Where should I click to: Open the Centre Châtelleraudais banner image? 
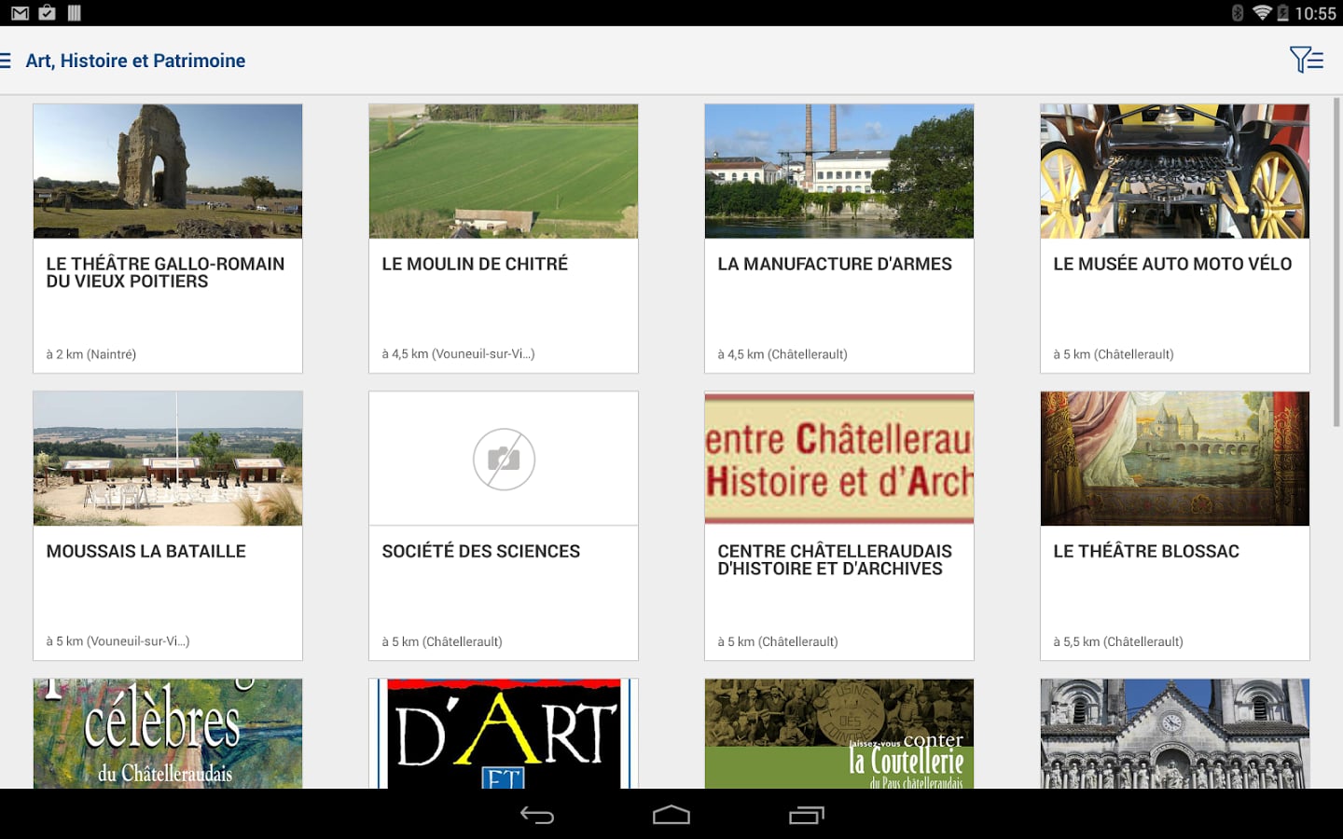(x=839, y=459)
